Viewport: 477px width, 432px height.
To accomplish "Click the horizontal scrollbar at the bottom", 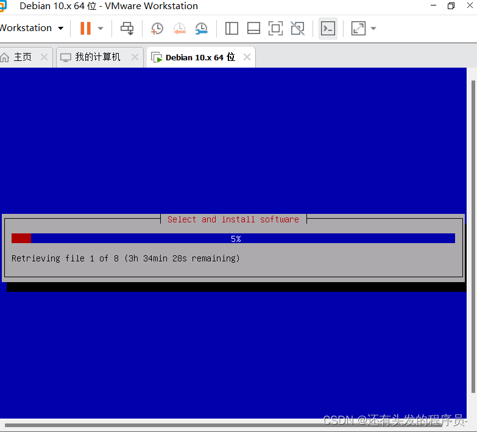I will [231, 425].
